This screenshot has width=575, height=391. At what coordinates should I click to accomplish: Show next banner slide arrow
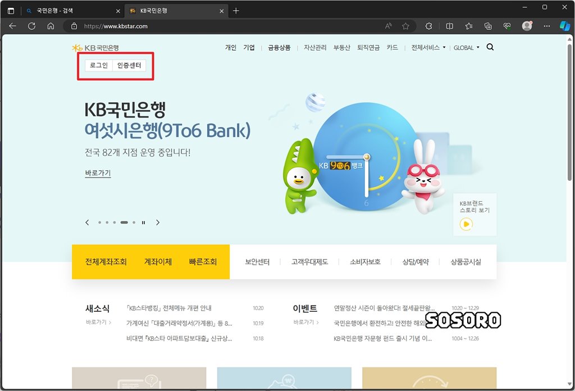tap(158, 222)
